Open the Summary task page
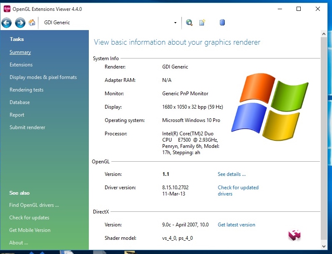Viewport: 332px width, 254px height. (x=20, y=52)
